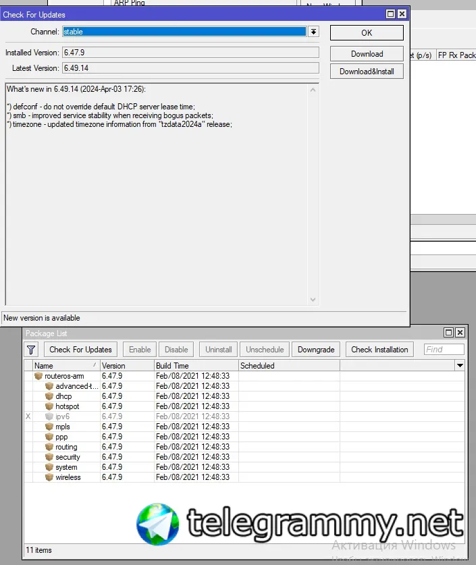
Task: Click the Scheduled column header
Action: tap(289, 366)
